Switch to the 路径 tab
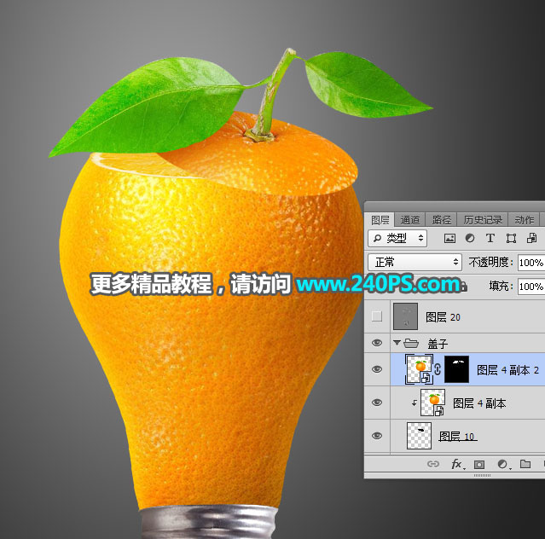545x539 pixels. pyautogui.click(x=442, y=220)
